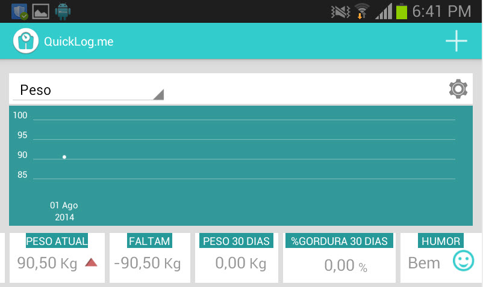Tap the Android debug notification icon
The image size is (483, 287).
pyautogui.click(x=62, y=11)
